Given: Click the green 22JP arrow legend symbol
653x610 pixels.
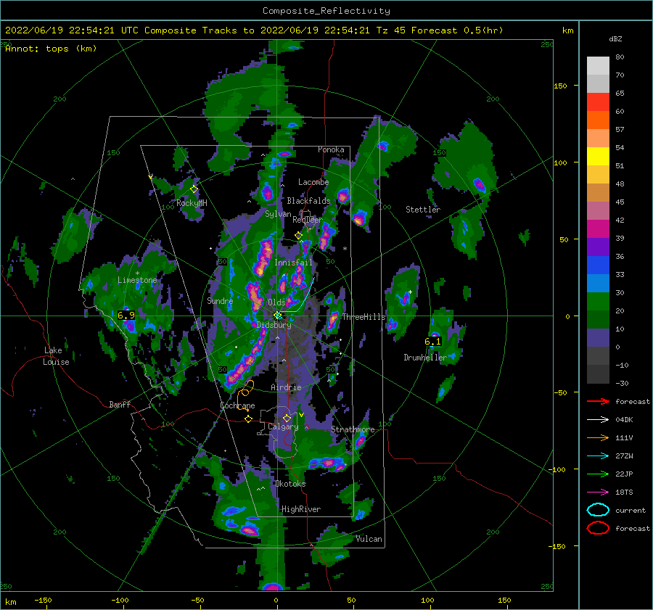Looking at the screenshot, I should point(598,474).
